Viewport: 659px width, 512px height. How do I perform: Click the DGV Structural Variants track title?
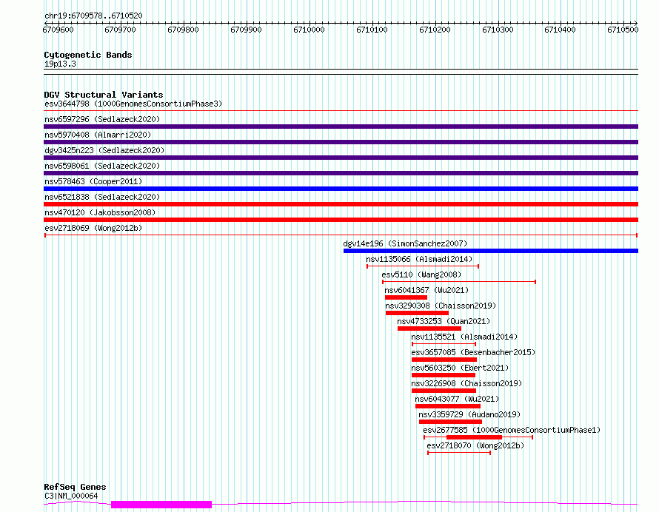coord(104,95)
